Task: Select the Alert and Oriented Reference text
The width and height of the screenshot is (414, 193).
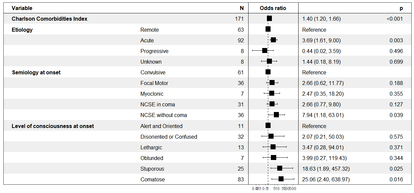Action: (x=314, y=126)
